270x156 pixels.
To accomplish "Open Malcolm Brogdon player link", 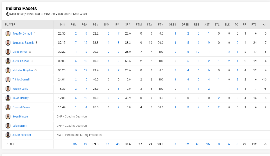I will (x=22, y=70).
